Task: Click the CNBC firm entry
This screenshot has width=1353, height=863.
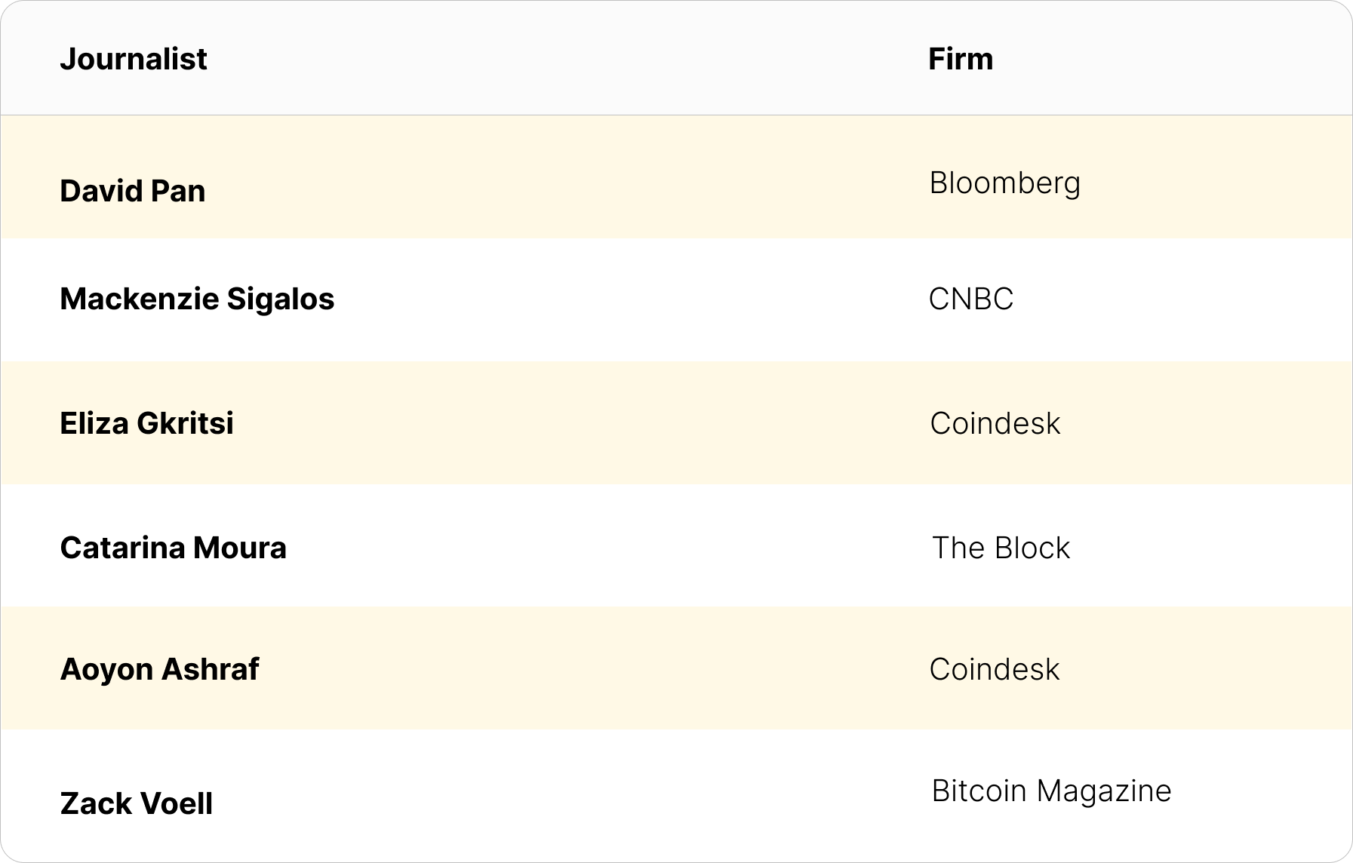Action: pyautogui.click(x=971, y=299)
